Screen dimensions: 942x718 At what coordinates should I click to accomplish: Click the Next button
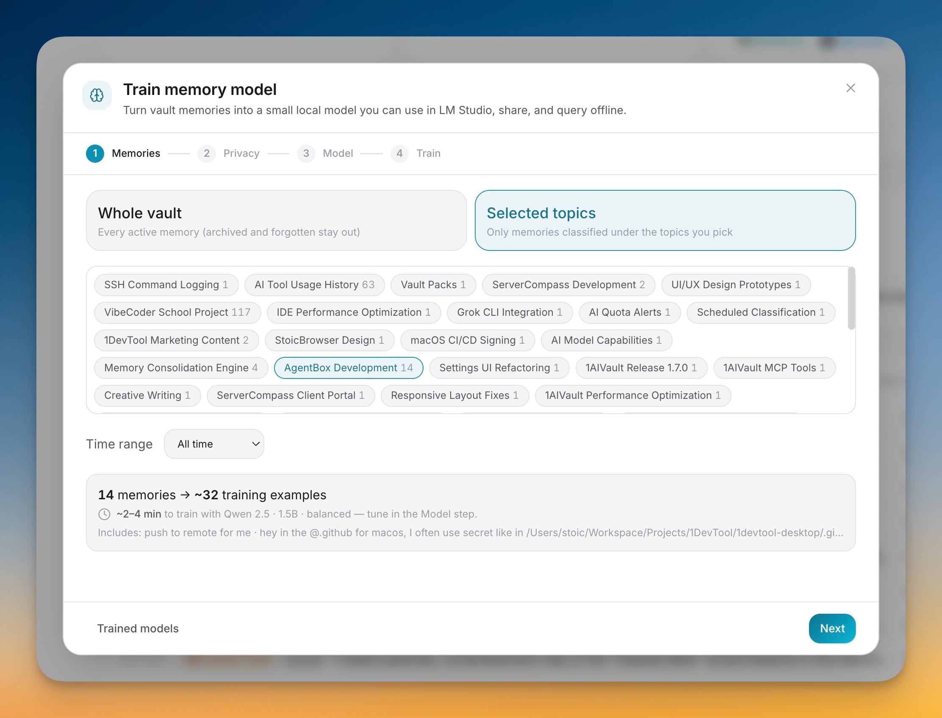tap(832, 628)
